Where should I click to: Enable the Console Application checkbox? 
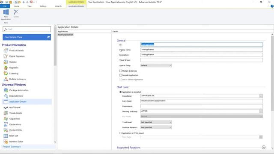point(121,75)
